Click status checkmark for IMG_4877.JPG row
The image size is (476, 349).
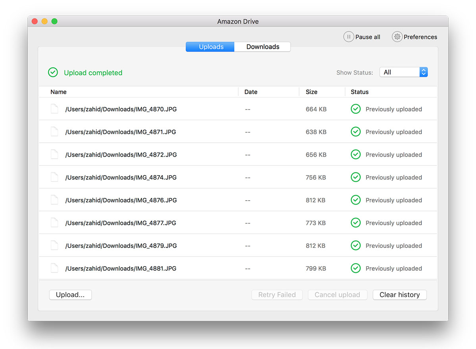(356, 223)
